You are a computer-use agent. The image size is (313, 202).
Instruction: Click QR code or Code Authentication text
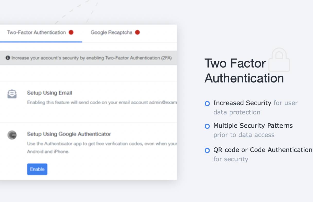point(263,150)
